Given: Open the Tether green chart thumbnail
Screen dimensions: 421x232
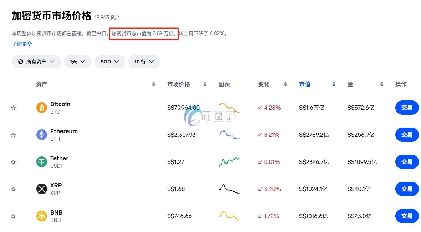Looking at the screenshot, I should point(229,162).
